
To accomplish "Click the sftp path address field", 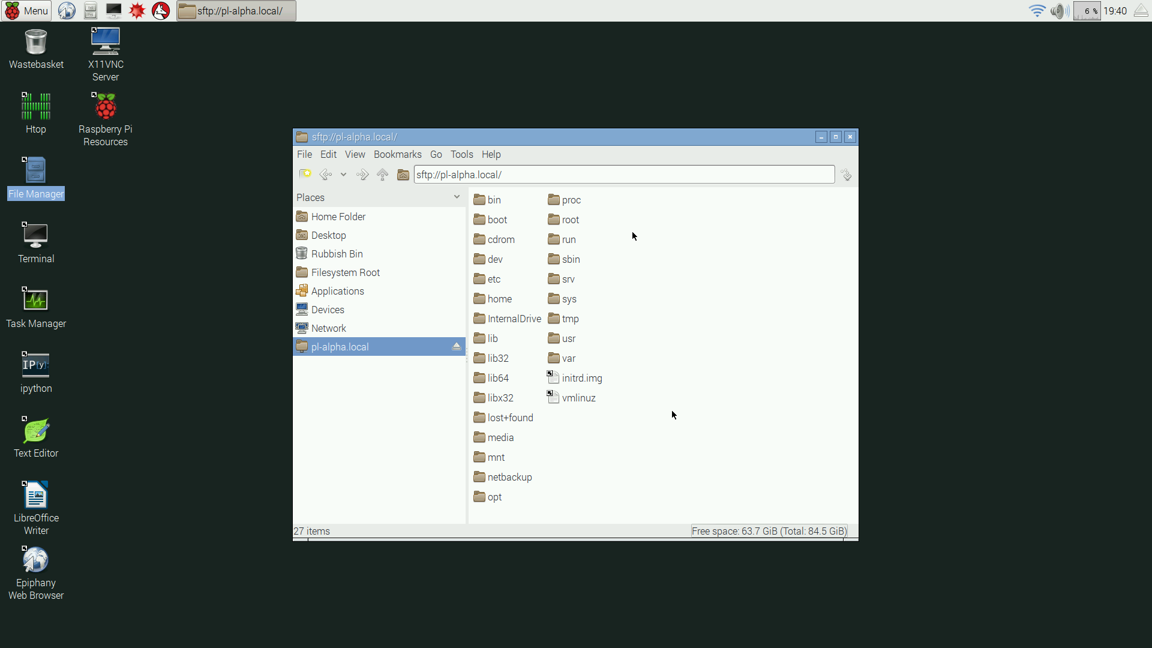I will click(x=624, y=175).
